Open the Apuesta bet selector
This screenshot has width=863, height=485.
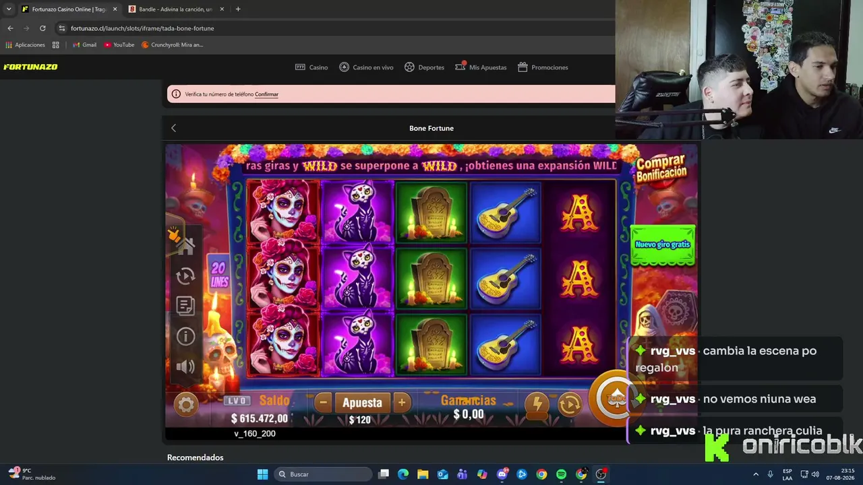[x=362, y=403]
